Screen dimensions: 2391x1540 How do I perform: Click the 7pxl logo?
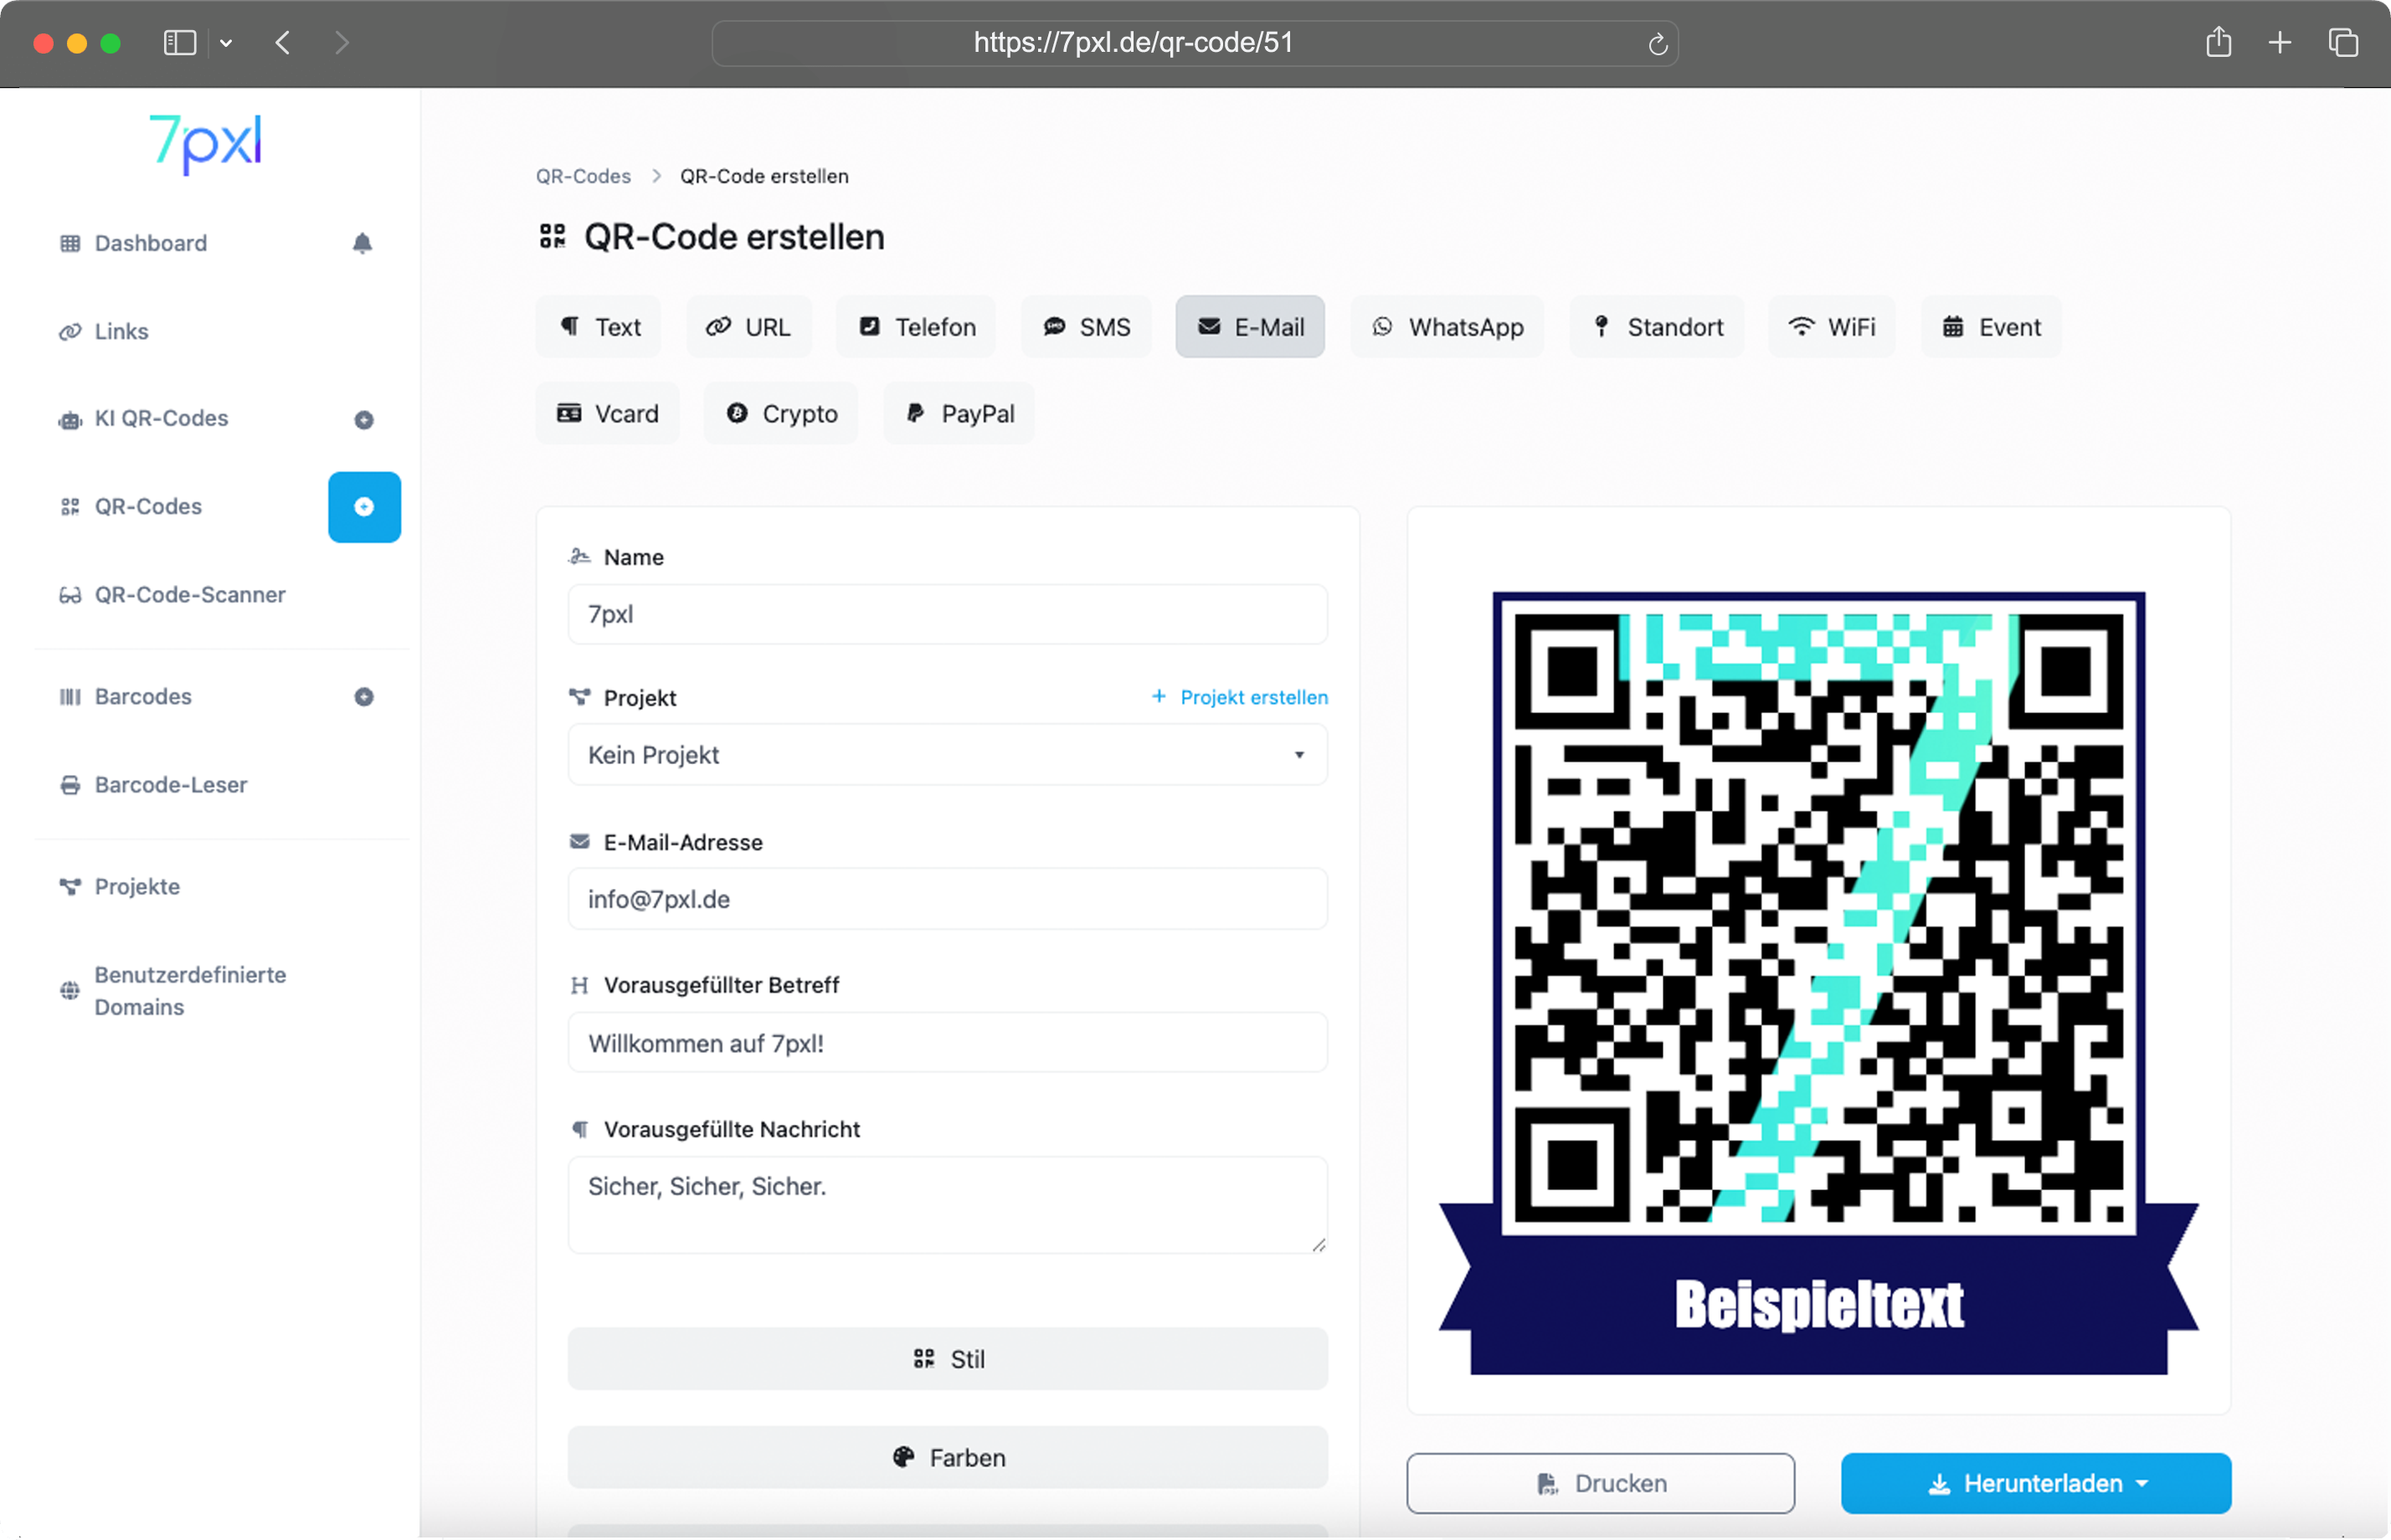[x=206, y=142]
